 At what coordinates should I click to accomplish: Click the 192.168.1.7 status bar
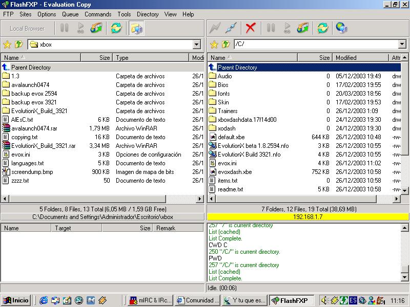[308, 217]
